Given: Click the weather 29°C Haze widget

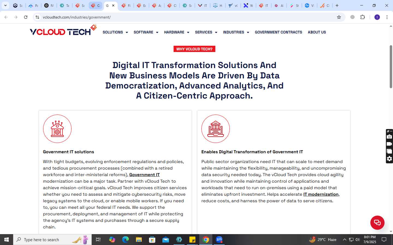Looking at the screenshot, I should tap(323, 240).
